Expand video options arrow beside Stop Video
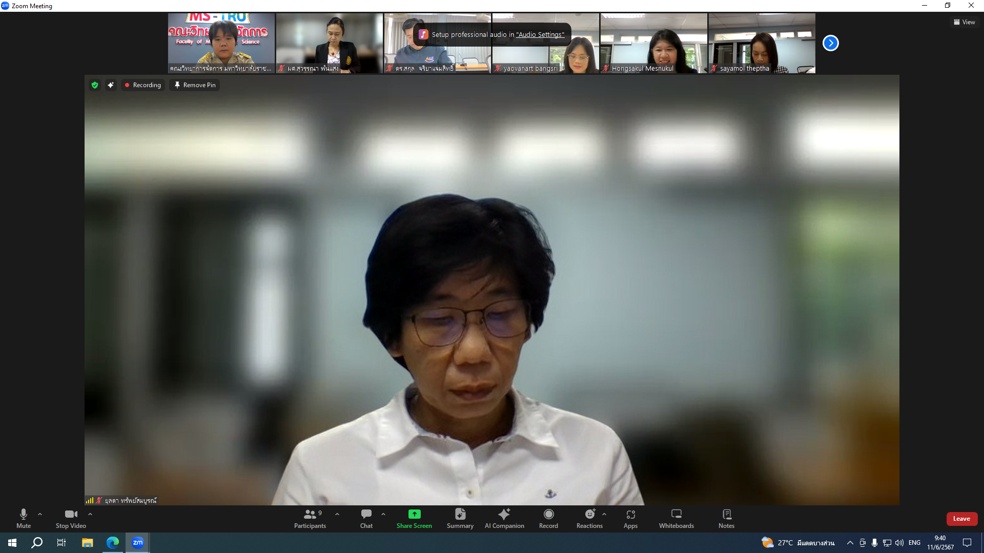The width and height of the screenshot is (984, 553). pyautogui.click(x=90, y=514)
